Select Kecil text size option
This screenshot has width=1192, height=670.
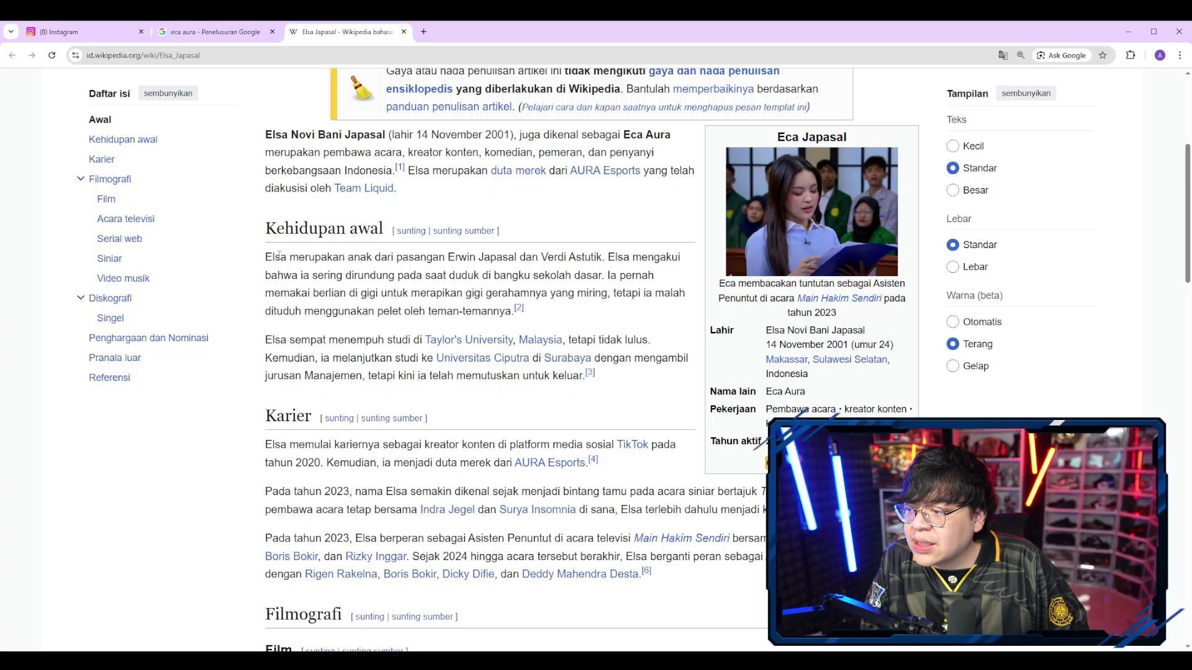[953, 146]
